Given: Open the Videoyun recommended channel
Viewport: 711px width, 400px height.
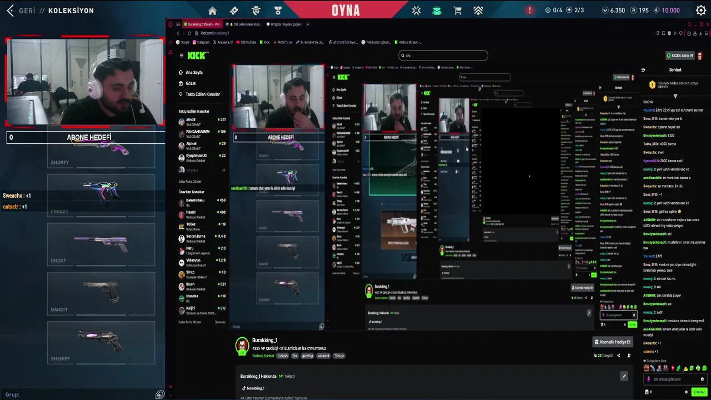Looking at the screenshot, I should coord(202,262).
